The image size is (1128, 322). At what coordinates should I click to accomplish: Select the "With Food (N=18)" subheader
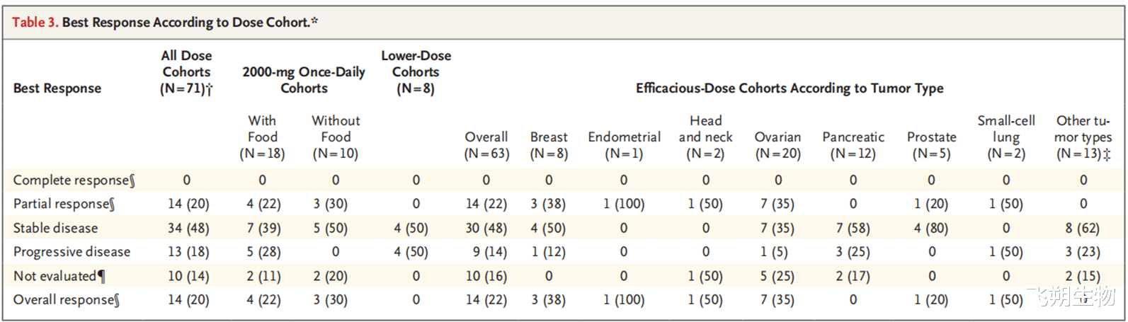click(262, 137)
